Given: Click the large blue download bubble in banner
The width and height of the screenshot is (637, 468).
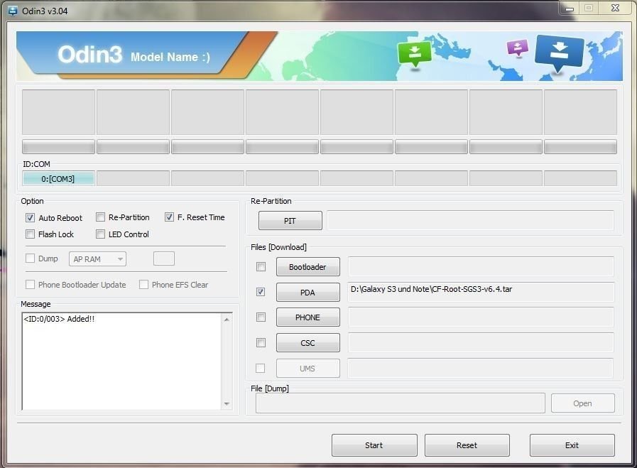Looking at the screenshot, I should pos(560,53).
